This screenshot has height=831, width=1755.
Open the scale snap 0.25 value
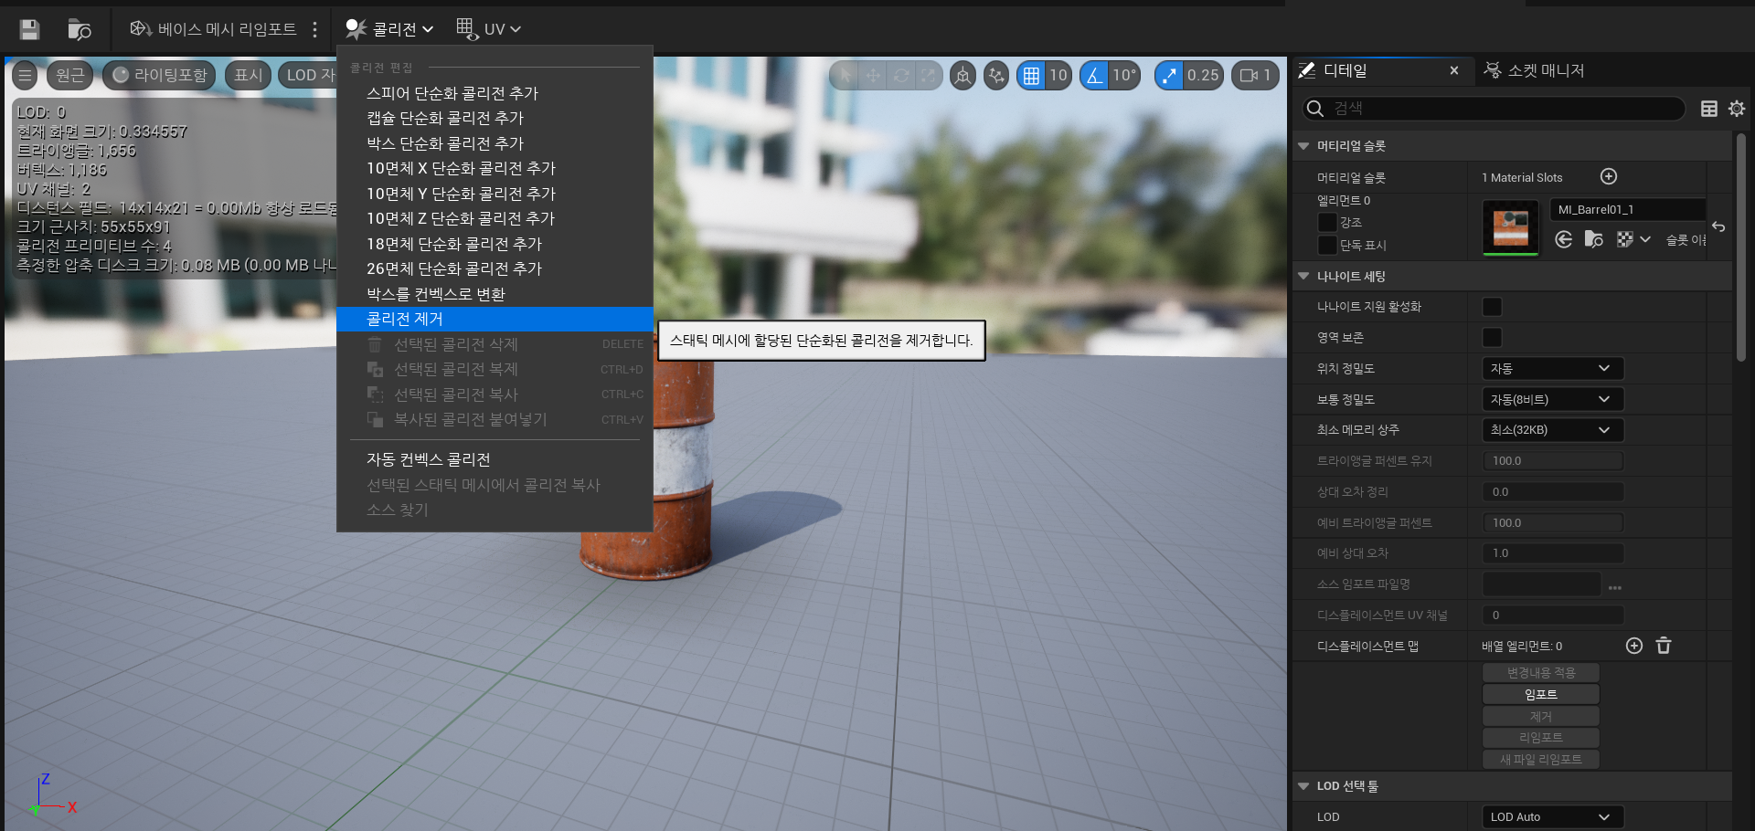coord(1204,75)
